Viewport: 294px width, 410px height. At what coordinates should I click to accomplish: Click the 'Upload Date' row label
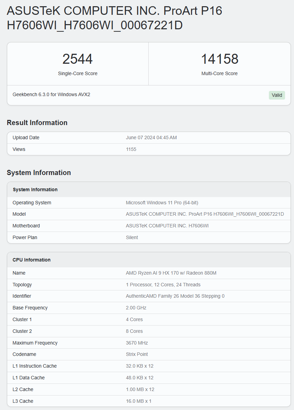click(26, 137)
